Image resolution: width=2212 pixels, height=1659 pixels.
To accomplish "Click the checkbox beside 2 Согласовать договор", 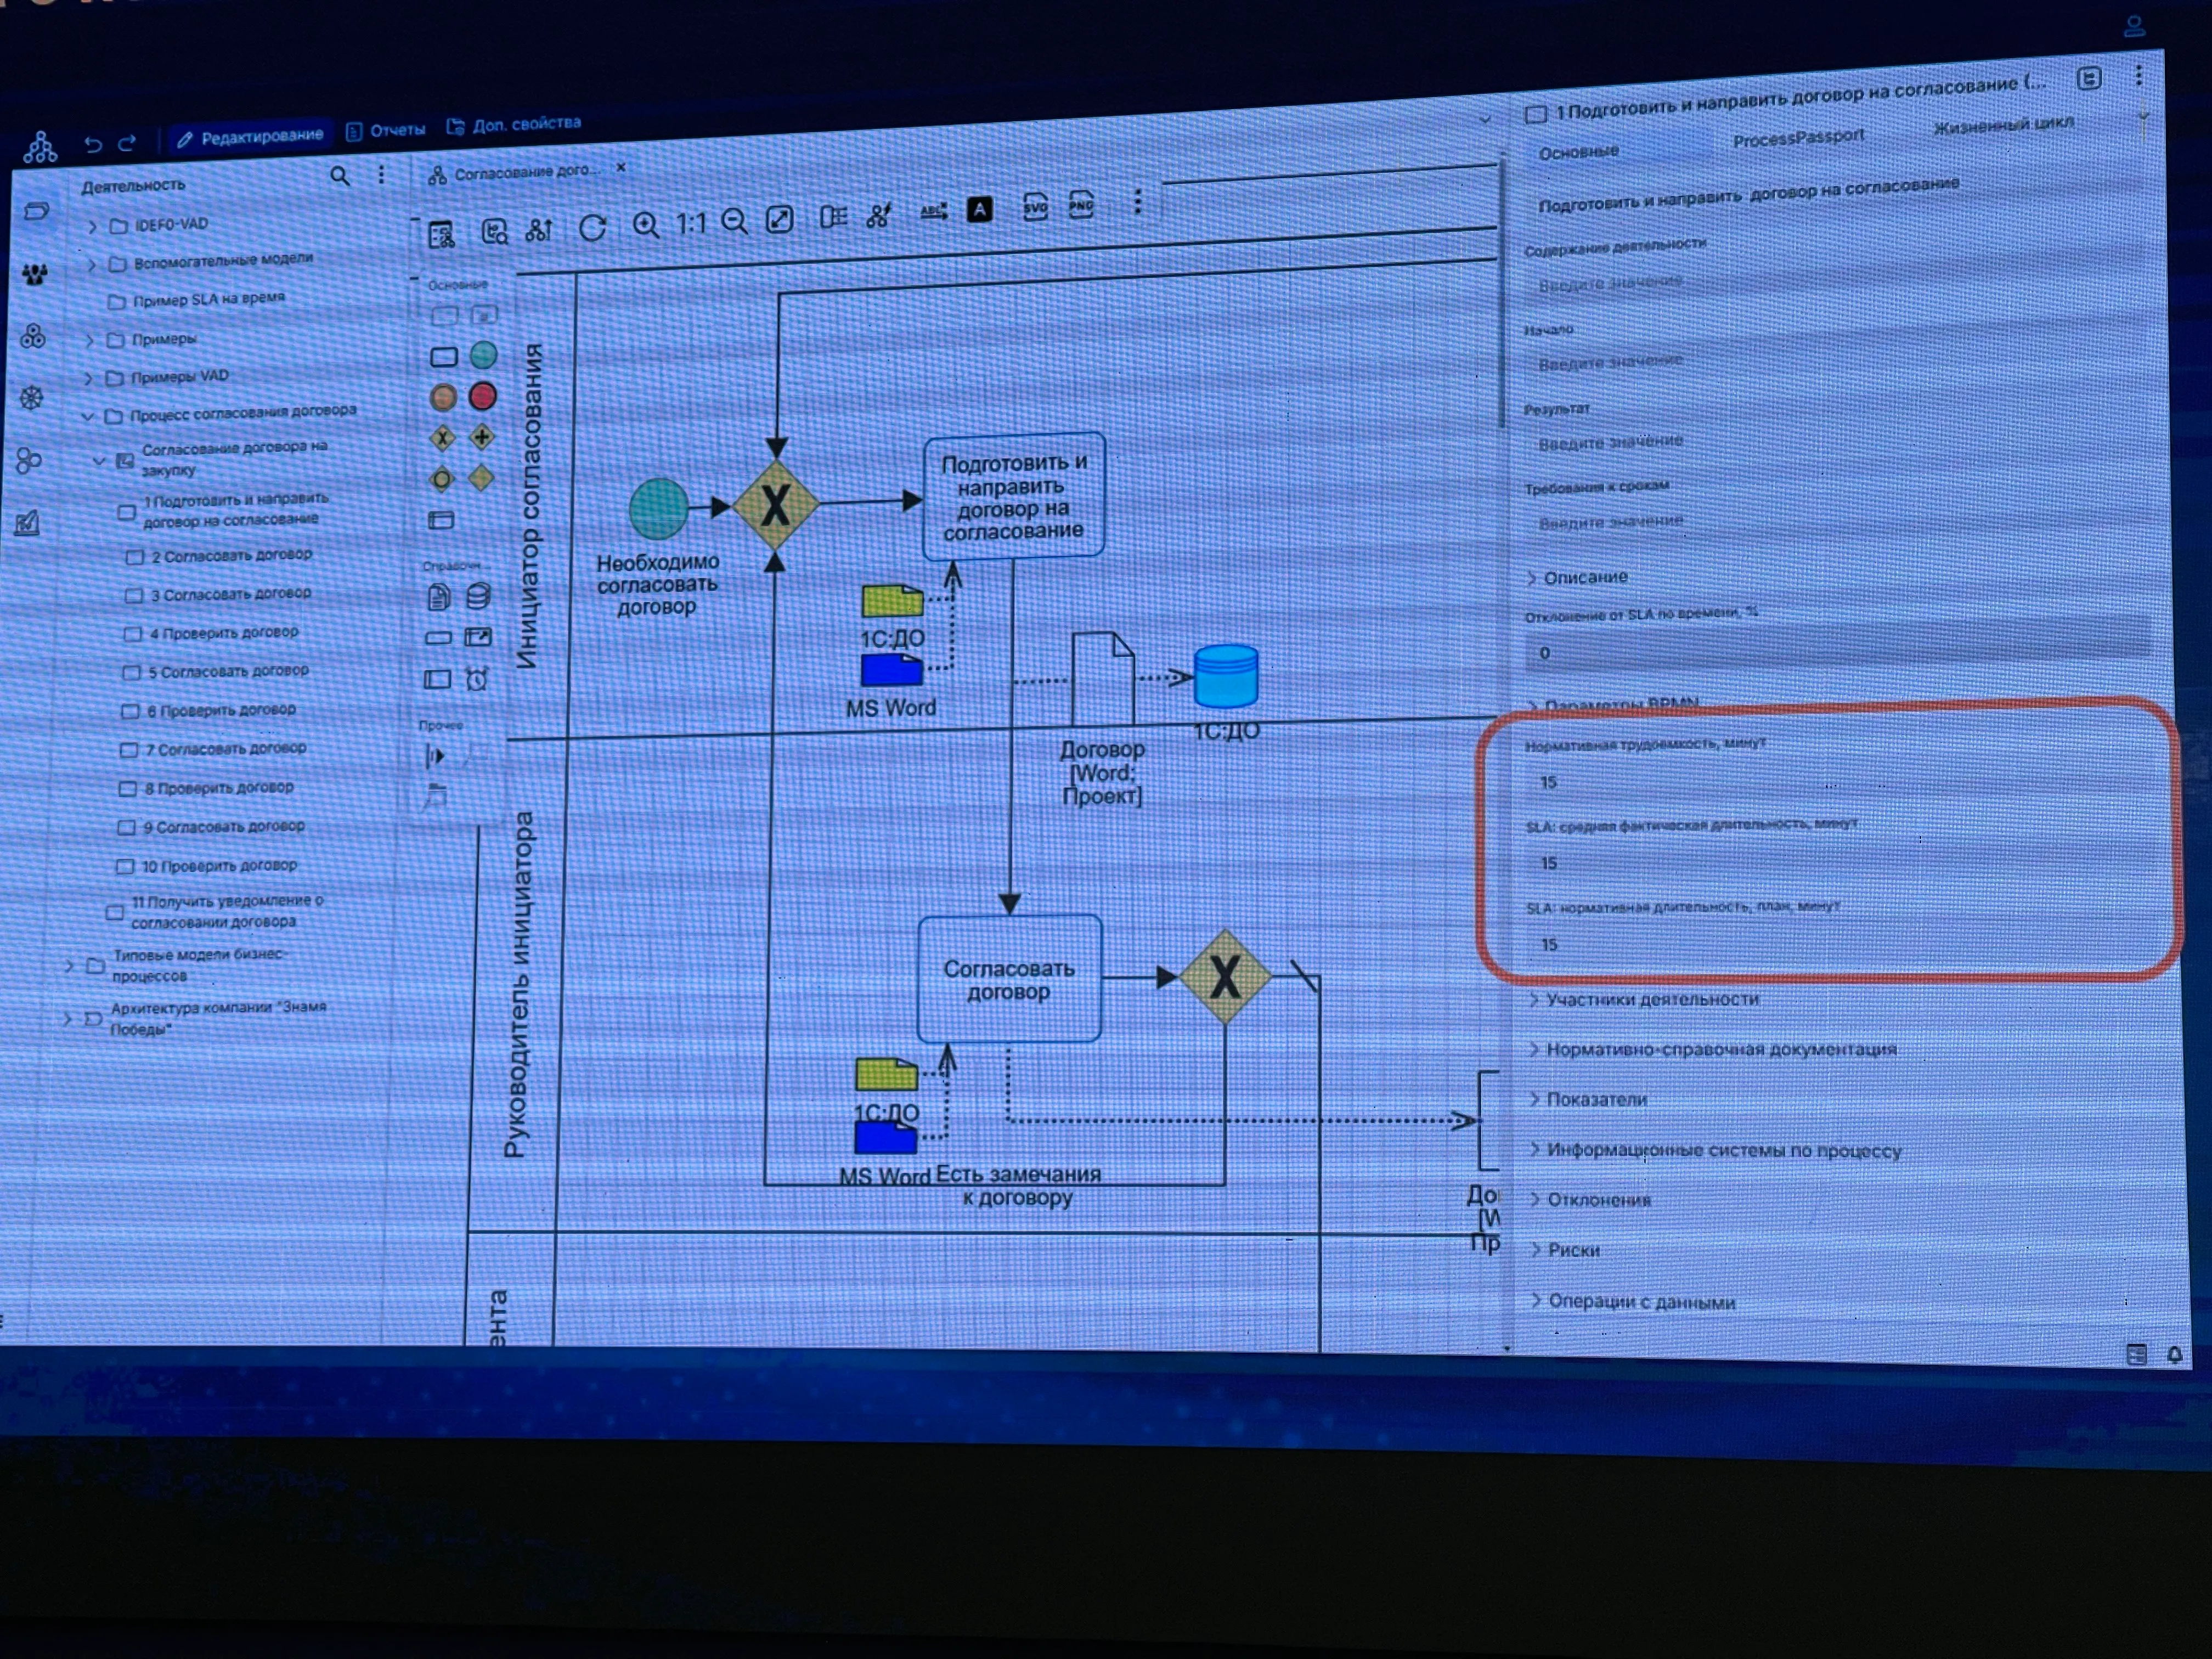I will 135,557.
